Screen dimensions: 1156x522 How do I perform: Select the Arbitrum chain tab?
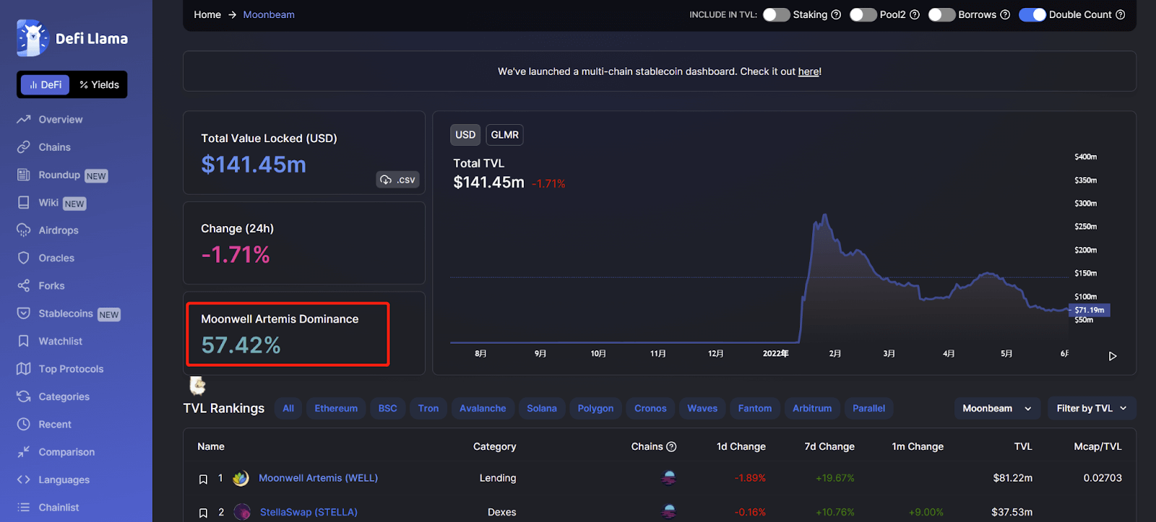point(812,409)
